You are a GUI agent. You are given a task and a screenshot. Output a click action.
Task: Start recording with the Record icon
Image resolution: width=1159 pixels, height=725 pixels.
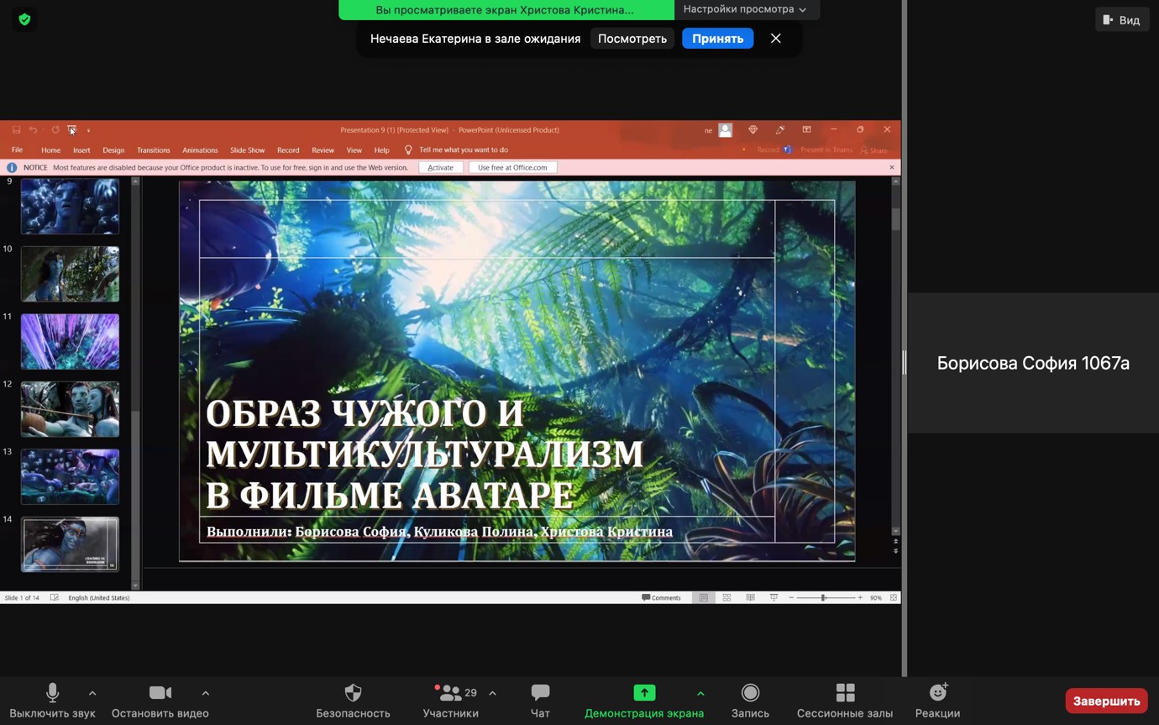coord(750,693)
